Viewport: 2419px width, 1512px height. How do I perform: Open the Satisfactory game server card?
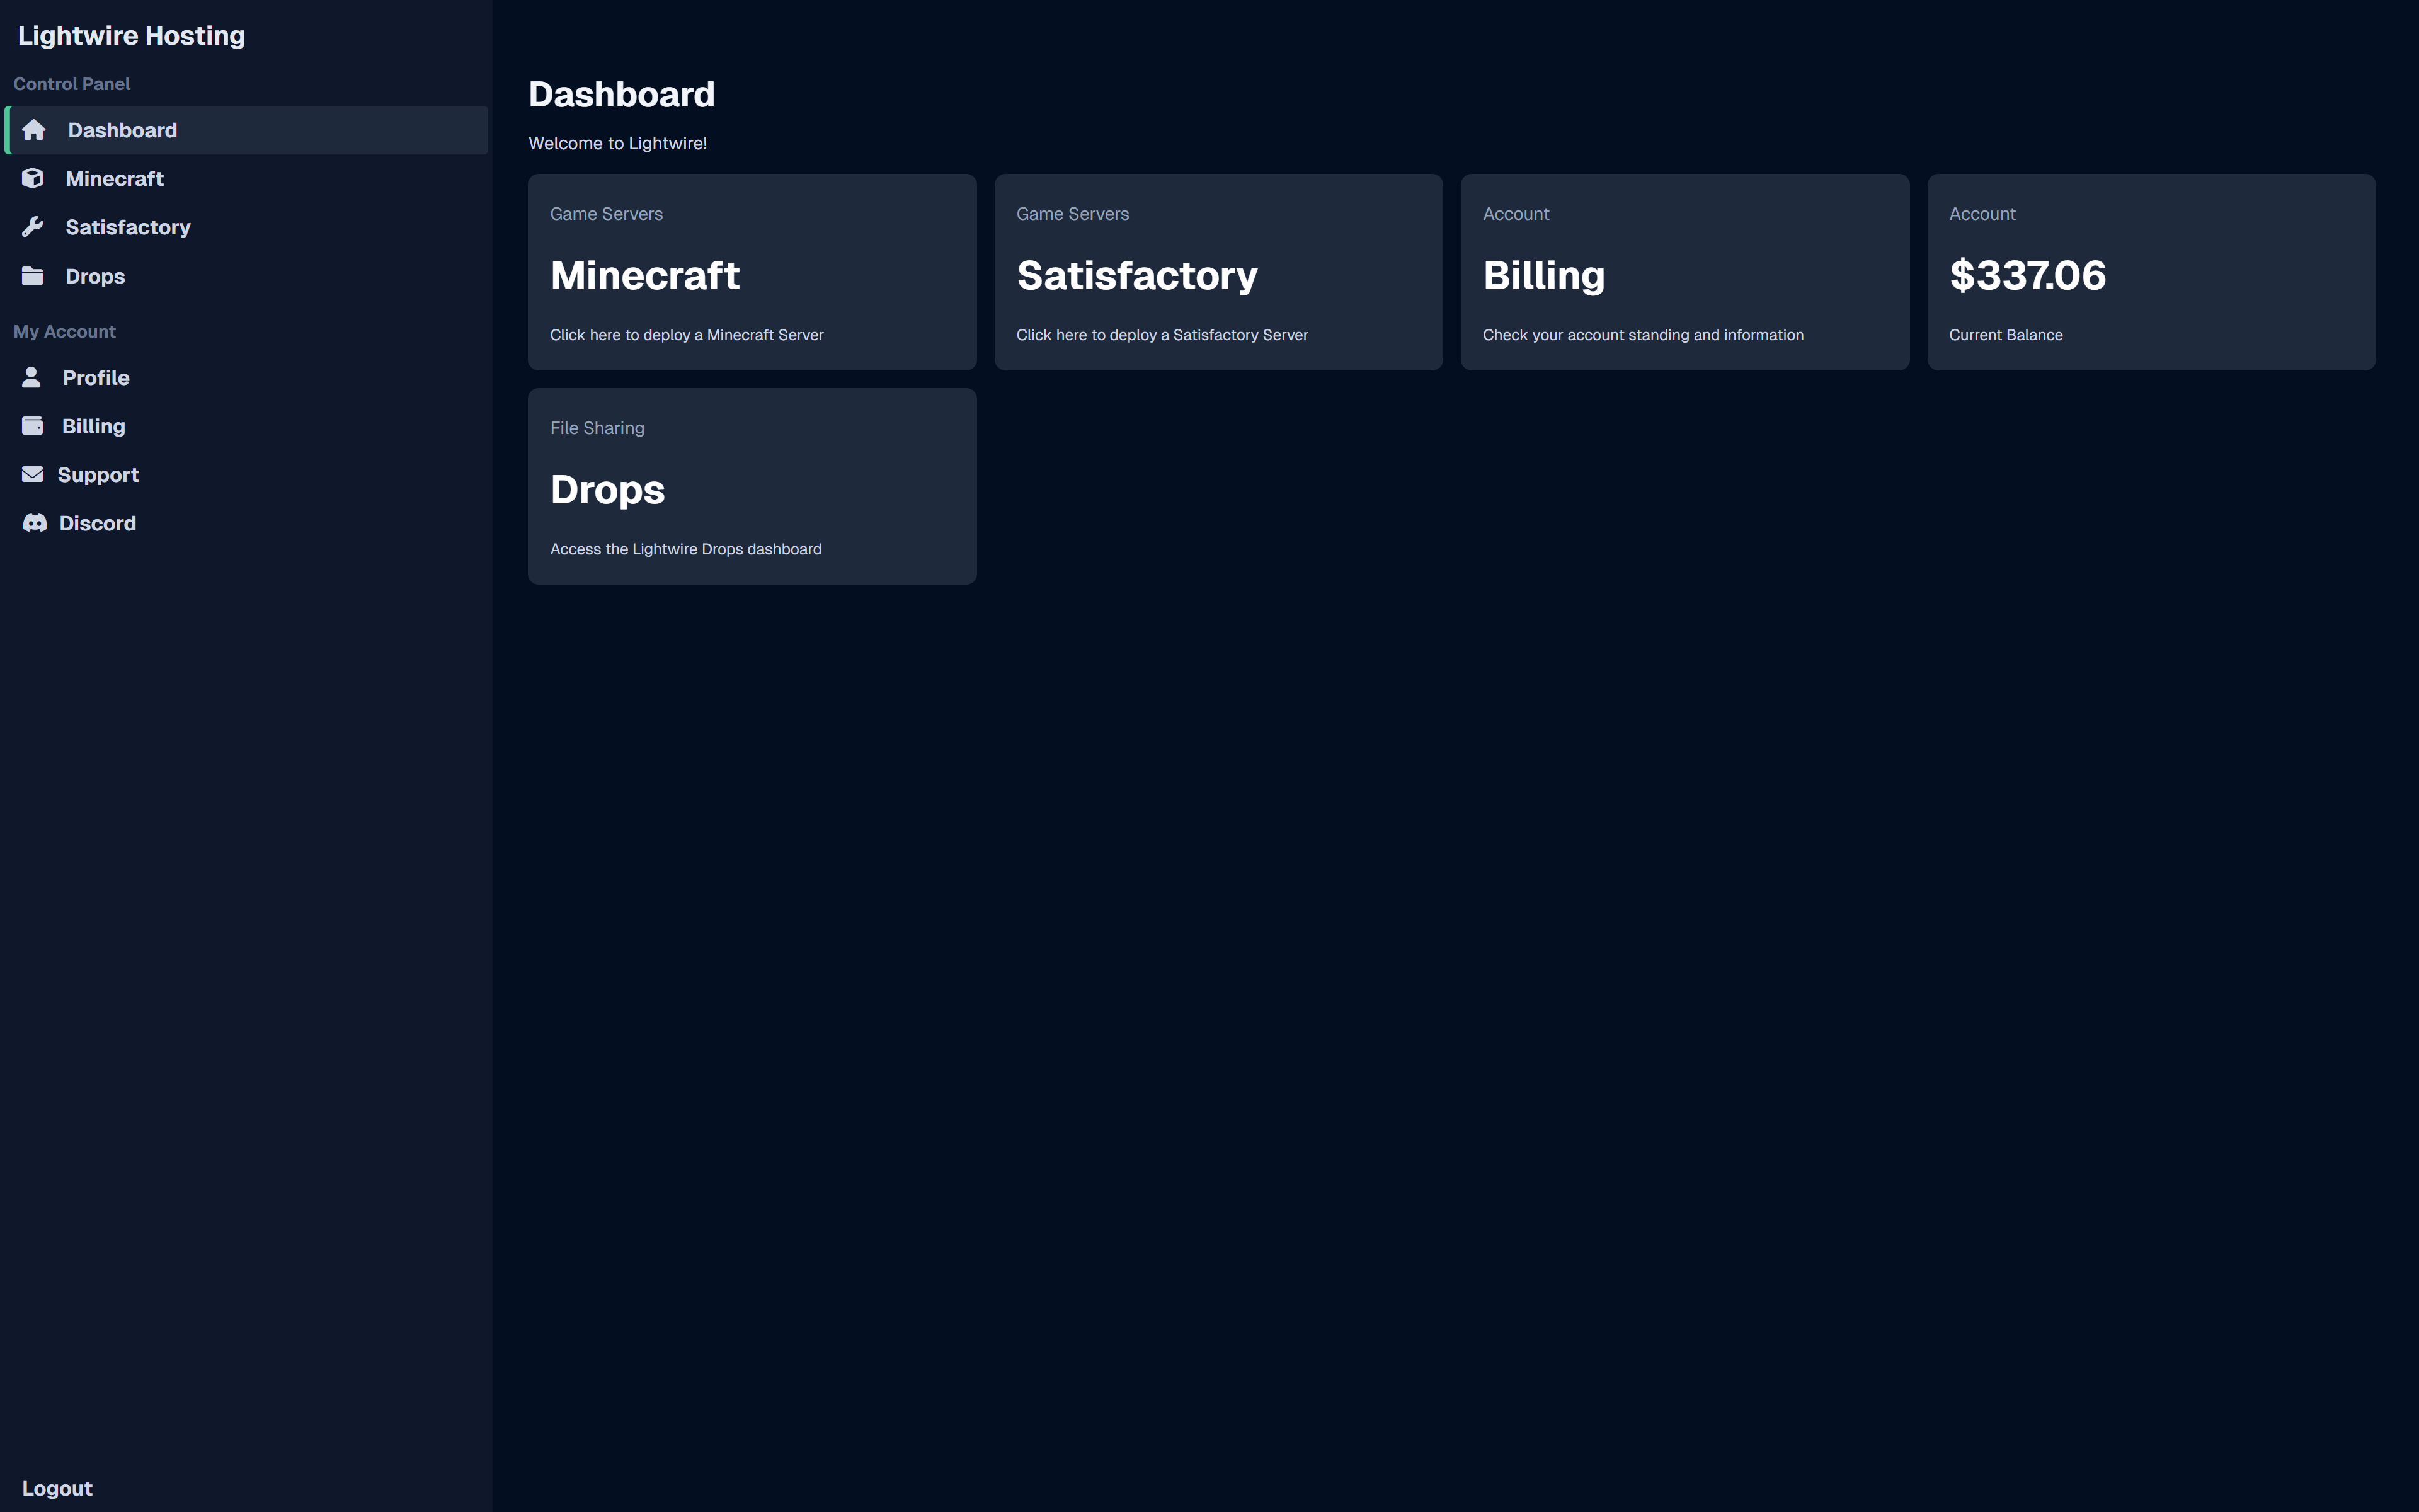pos(1218,272)
